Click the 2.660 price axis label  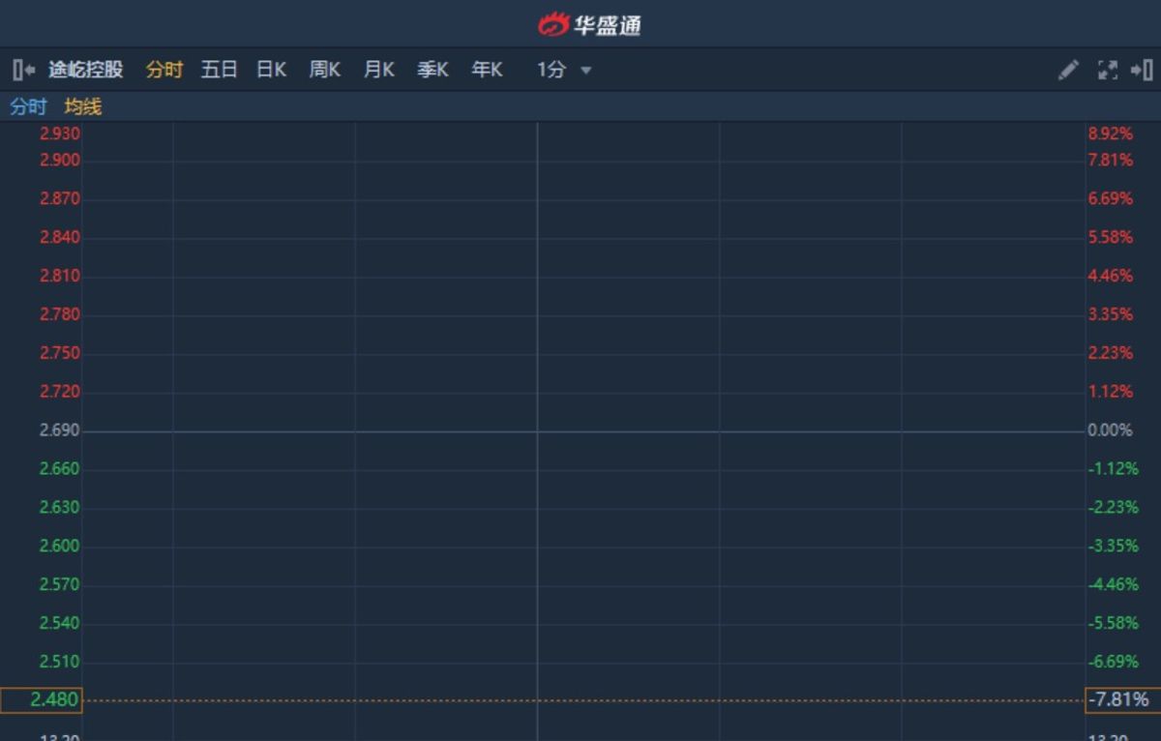[60, 469]
